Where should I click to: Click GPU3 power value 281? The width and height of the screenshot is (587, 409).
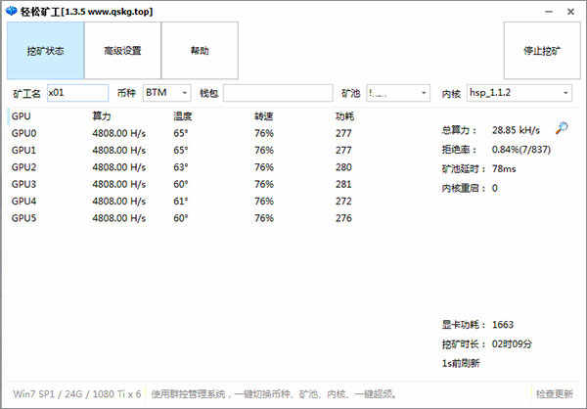pos(343,184)
